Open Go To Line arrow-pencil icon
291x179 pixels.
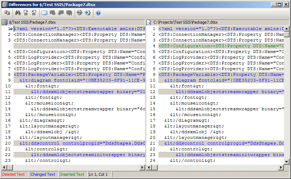click(87, 13)
